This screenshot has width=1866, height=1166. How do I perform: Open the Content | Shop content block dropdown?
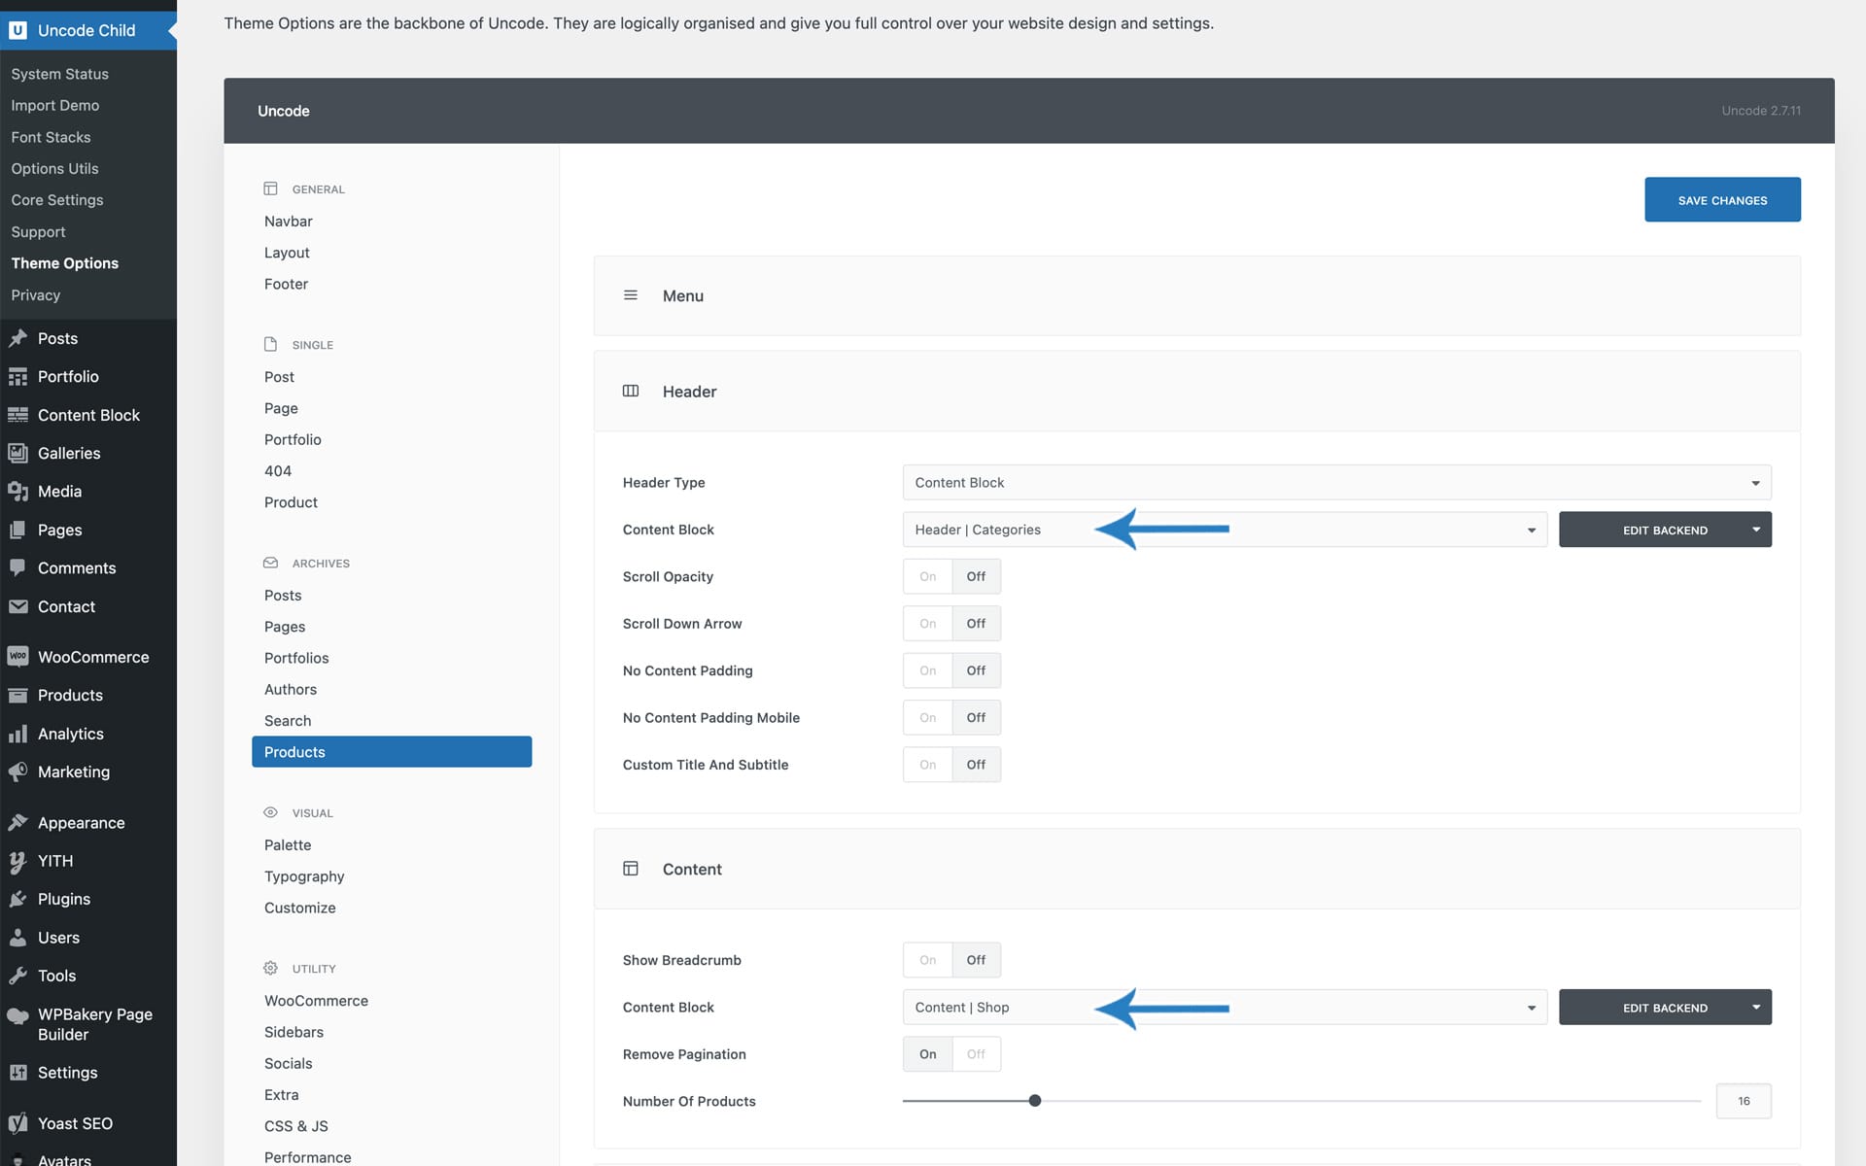[x=1225, y=1008]
